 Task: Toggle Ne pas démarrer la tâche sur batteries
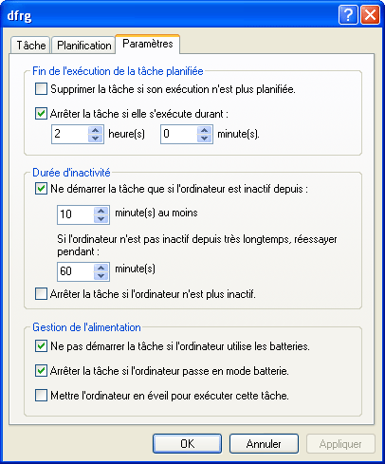(41, 346)
